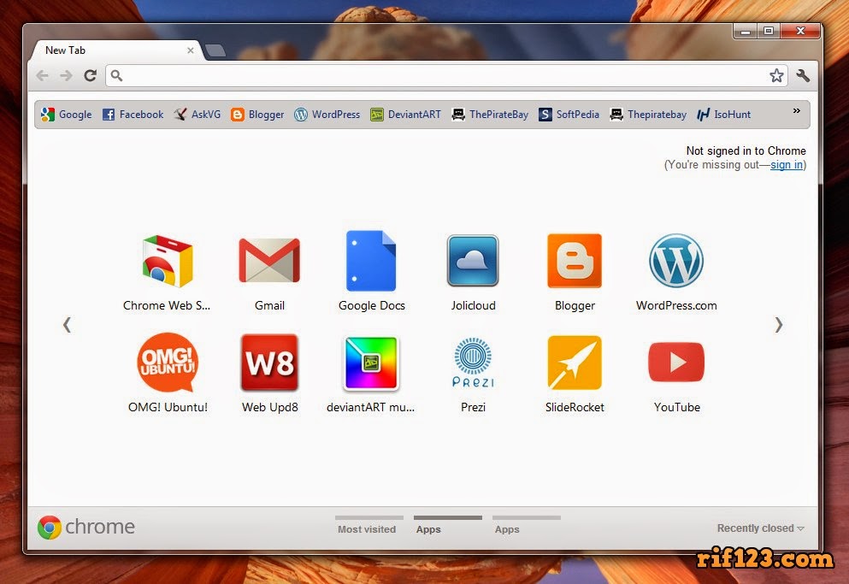The image size is (849, 584).
Task: Click the browser forward arrow
Action: pos(66,75)
